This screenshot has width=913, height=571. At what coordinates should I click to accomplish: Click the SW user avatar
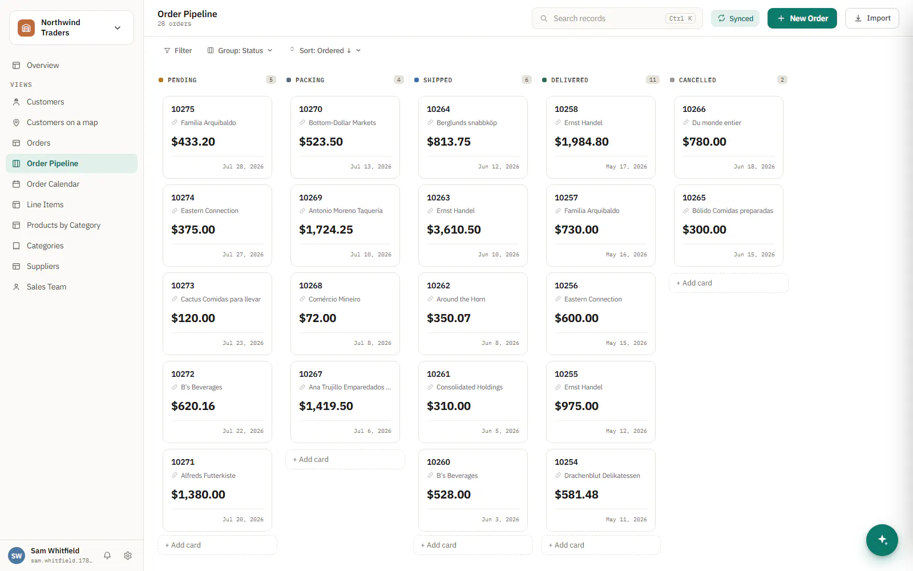pyautogui.click(x=17, y=555)
